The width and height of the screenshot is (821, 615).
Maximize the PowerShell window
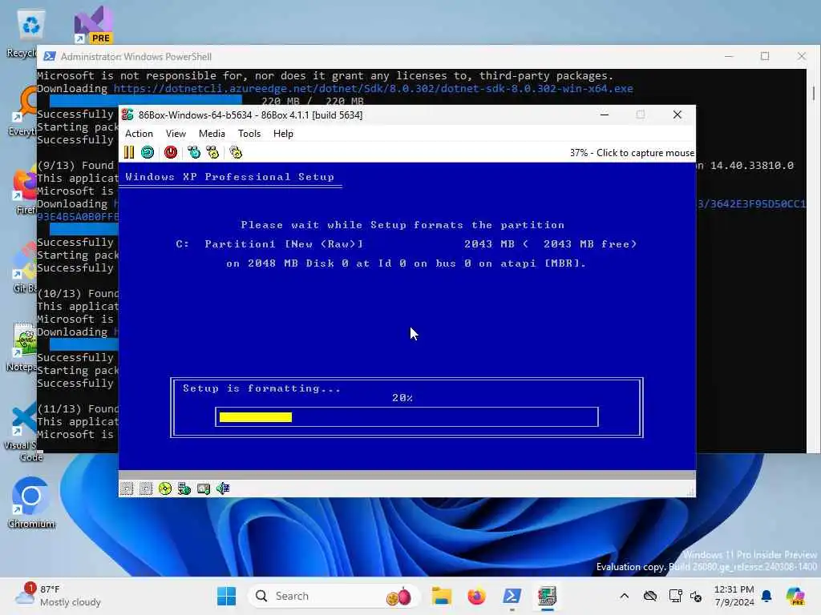[x=765, y=56]
